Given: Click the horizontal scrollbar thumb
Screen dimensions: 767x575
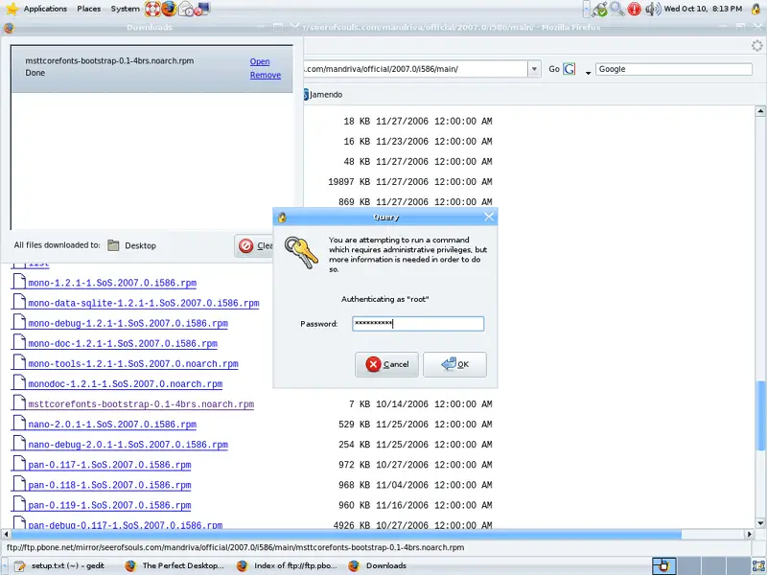Looking at the screenshot, I should [346, 535].
